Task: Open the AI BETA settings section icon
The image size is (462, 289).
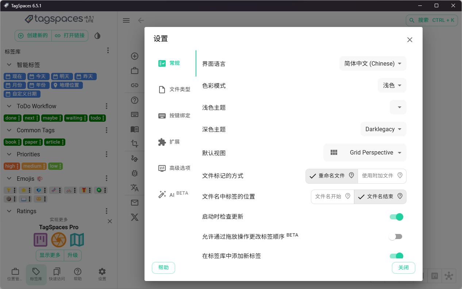Action: click(x=162, y=194)
